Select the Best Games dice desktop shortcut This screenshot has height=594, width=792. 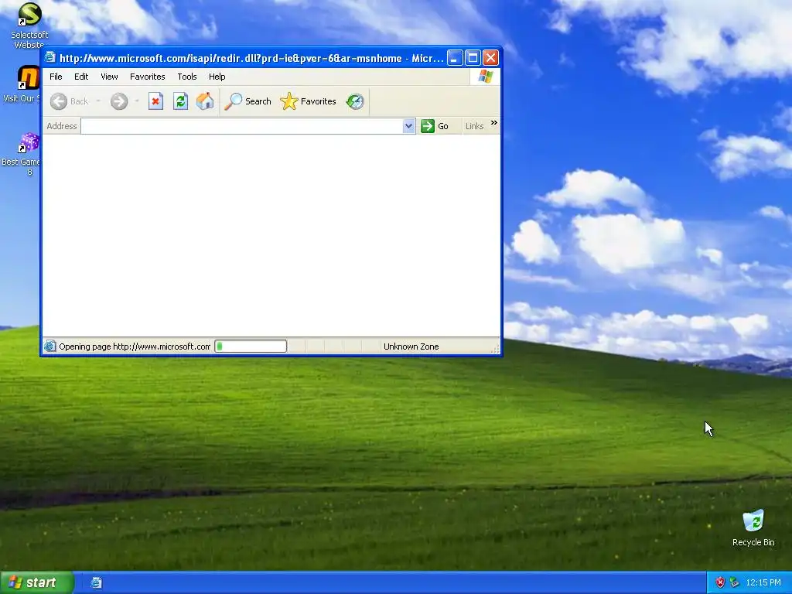point(22,154)
